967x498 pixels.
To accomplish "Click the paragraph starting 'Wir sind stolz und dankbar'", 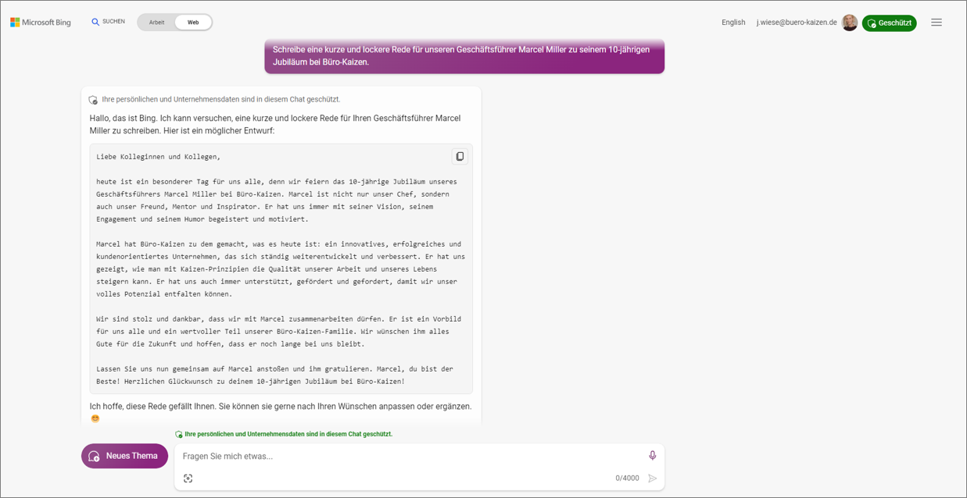I will pyautogui.click(x=279, y=332).
